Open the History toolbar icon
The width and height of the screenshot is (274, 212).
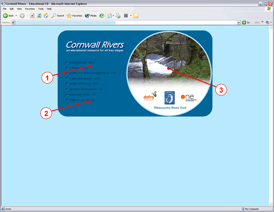point(102,16)
